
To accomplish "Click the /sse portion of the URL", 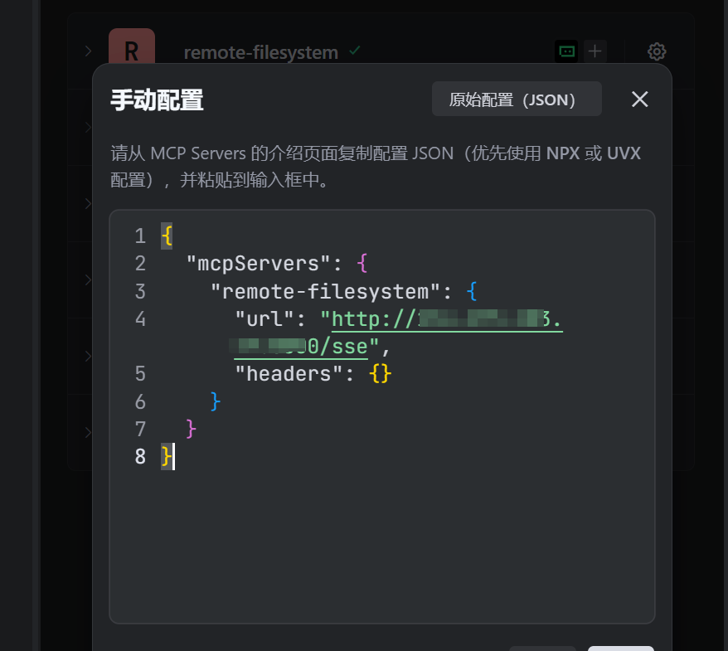I will (x=343, y=347).
